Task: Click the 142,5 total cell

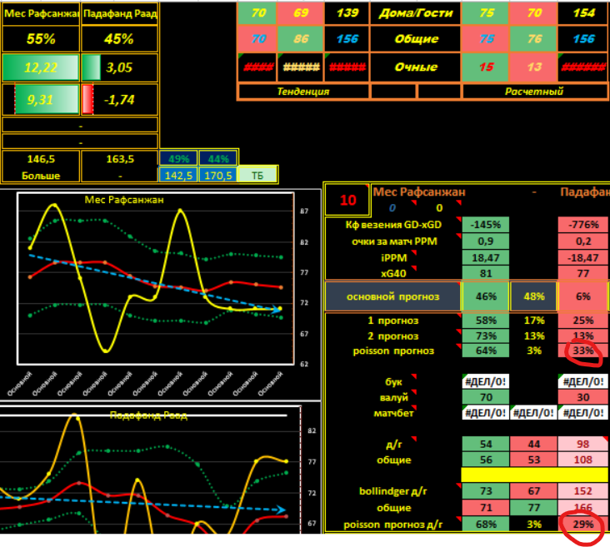Action: [177, 175]
